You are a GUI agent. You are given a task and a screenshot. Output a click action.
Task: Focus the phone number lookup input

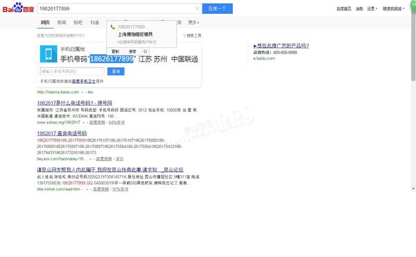pos(72,72)
